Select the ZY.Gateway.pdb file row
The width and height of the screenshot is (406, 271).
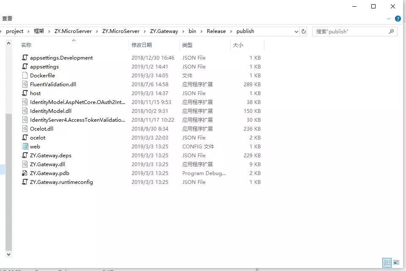49,173
